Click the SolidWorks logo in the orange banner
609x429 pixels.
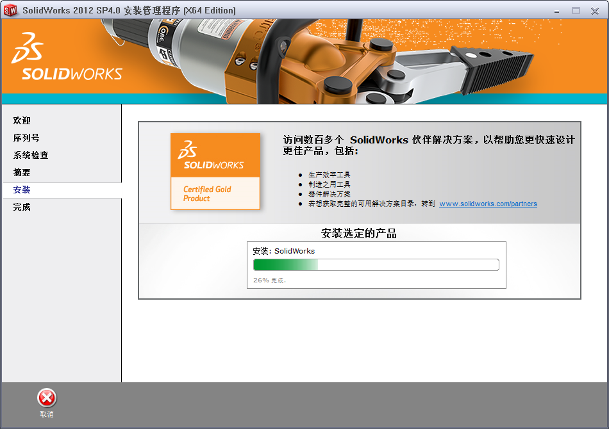[67, 56]
